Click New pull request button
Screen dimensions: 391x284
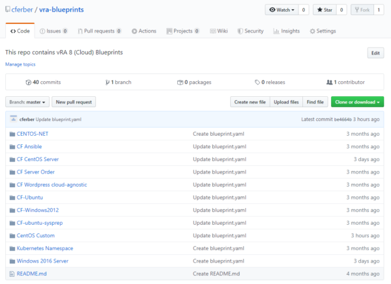(x=74, y=102)
